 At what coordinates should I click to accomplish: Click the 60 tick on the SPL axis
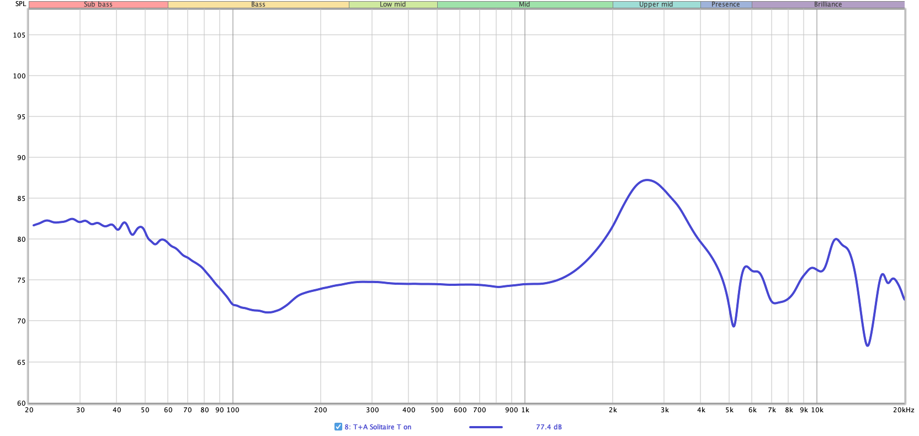tap(21, 403)
